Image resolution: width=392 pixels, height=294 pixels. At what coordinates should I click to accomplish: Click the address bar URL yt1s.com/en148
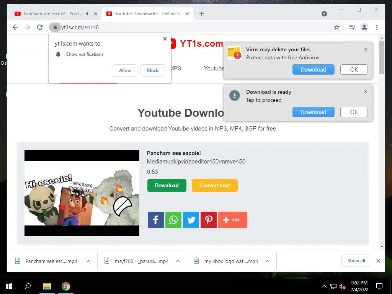pos(80,27)
